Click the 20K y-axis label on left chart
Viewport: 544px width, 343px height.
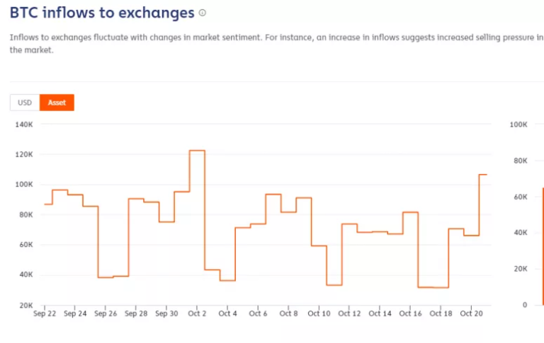[26, 306]
